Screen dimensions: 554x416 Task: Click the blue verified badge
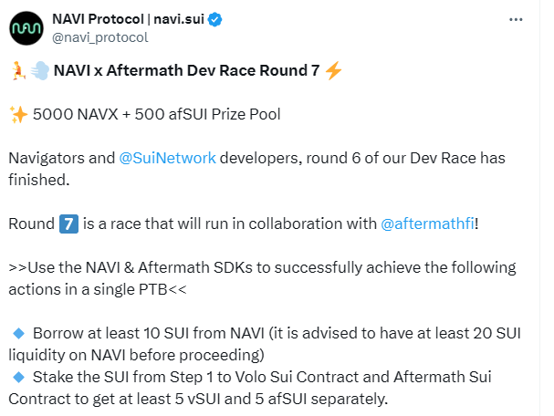coord(214,19)
